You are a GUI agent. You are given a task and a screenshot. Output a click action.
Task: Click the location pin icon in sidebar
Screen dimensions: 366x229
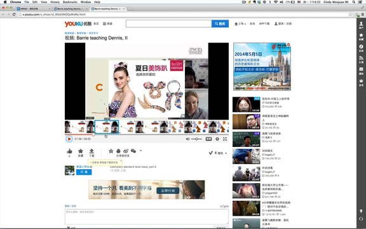361,211
